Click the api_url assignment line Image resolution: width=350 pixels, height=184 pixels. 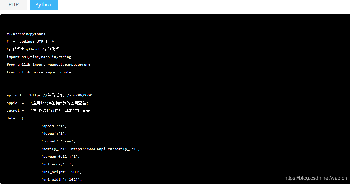[x=51, y=95]
